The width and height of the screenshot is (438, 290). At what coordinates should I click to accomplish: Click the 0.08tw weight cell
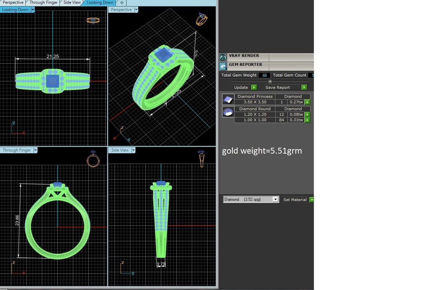pyautogui.click(x=296, y=114)
